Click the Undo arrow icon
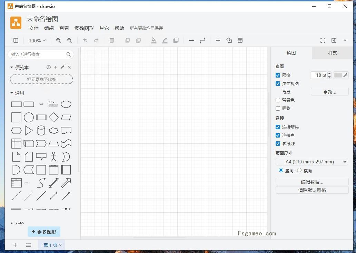 [85, 40]
